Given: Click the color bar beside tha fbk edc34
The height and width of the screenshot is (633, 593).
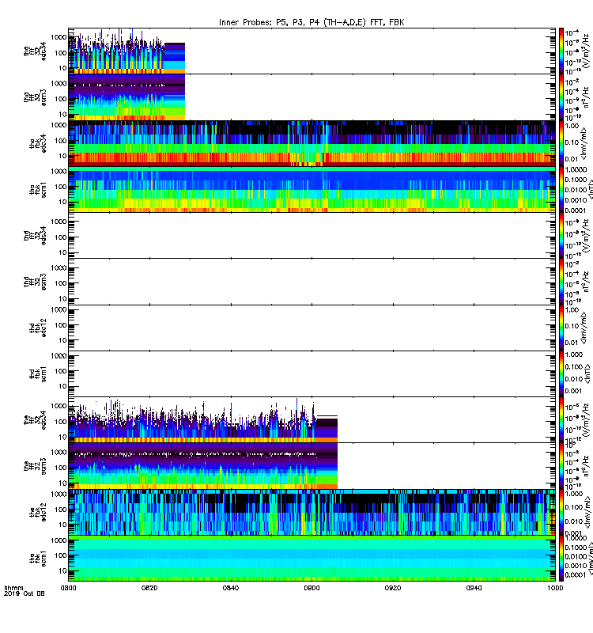Looking at the screenshot, I should (x=561, y=143).
